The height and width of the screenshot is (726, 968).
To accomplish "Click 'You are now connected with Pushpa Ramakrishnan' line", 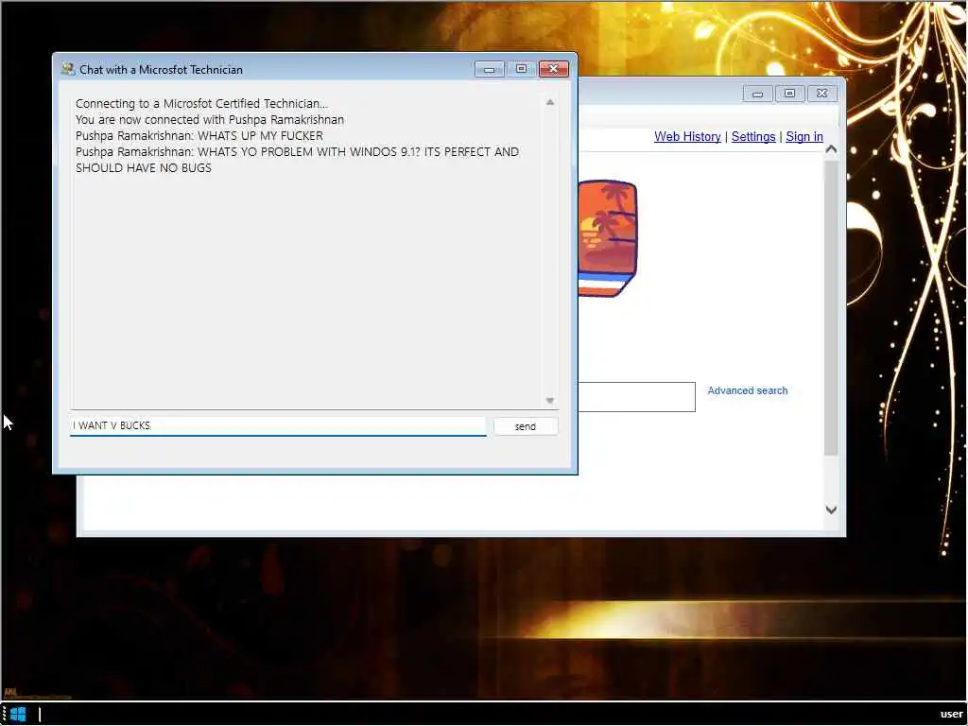I will pos(209,120).
